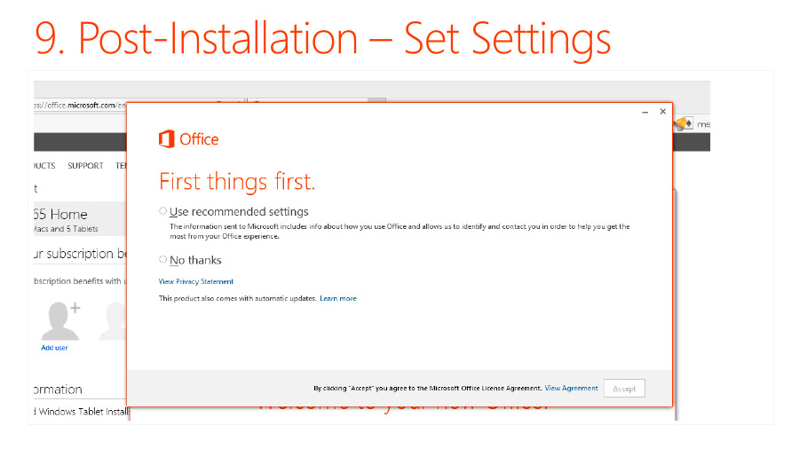799x449 pixels.
Task: Open Learn more about automatic updates
Action: coord(338,298)
